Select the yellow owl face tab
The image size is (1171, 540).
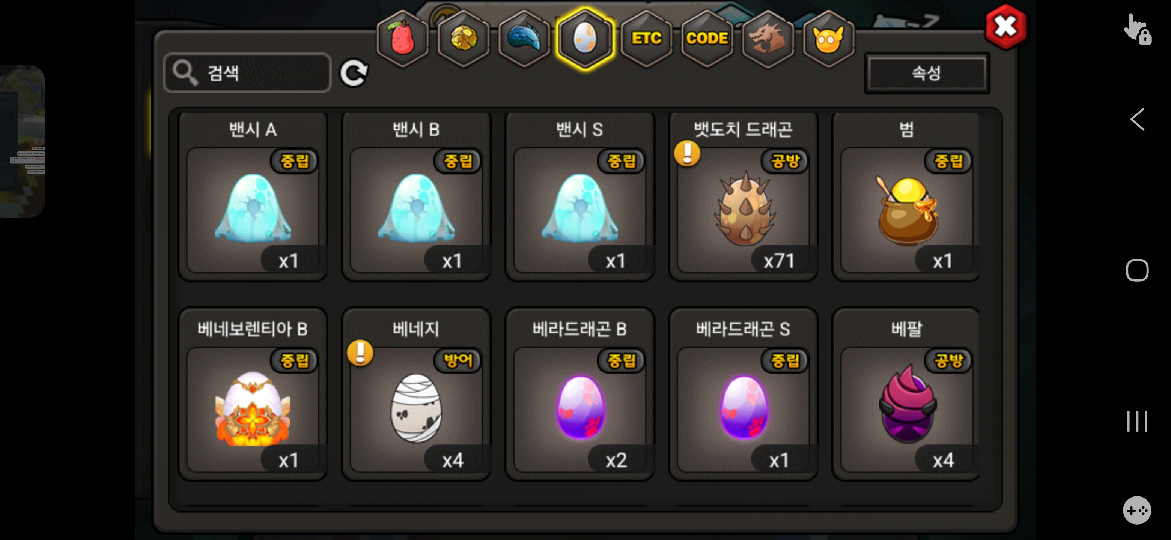coord(828,39)
